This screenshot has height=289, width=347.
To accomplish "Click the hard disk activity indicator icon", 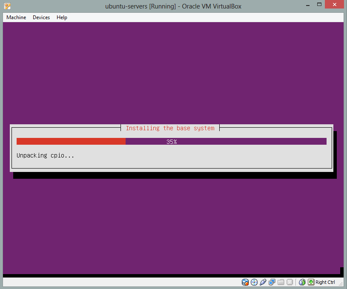I will pos(245,282).
